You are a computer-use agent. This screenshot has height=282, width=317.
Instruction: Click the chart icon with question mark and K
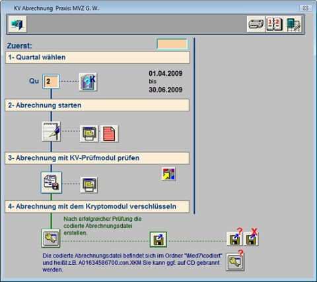coord(88,82)
